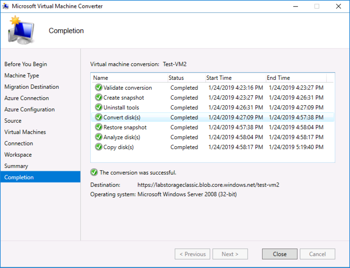Click the Next button
350x268 pixels.
[x=230, y=254]
